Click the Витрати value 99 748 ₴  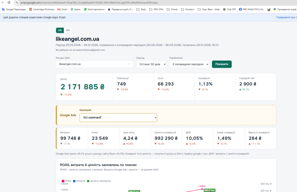click(x=70, y=138)
